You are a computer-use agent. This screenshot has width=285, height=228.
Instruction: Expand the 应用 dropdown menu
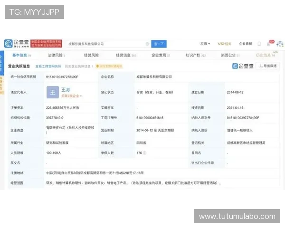pyautogui.click(x=205, y=44)
